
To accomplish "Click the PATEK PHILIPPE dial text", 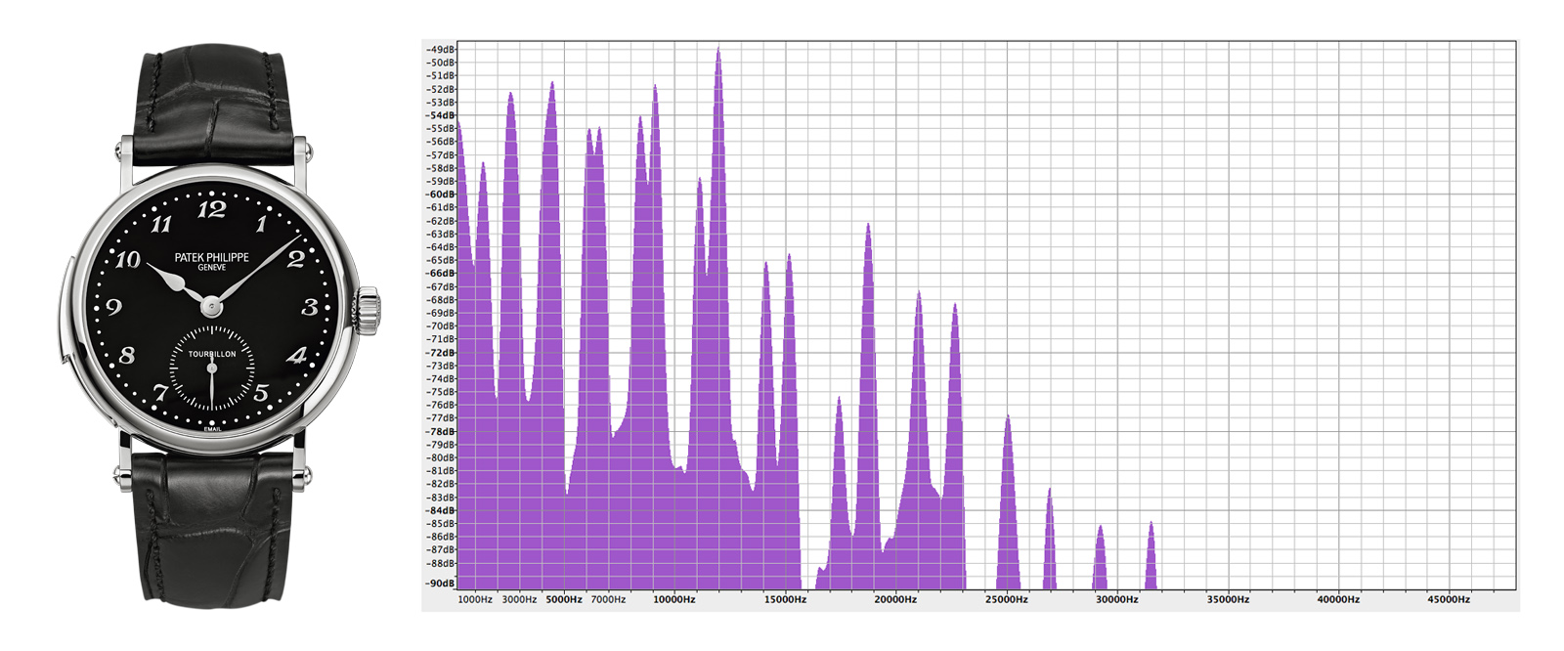I will point(212,257).
